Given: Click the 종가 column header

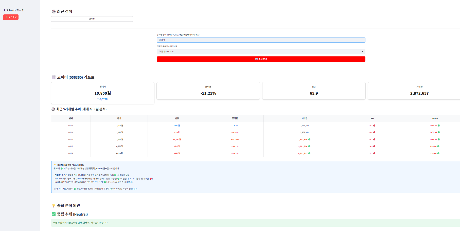Looking at the screenshot, I should click(x=119, y=118).
